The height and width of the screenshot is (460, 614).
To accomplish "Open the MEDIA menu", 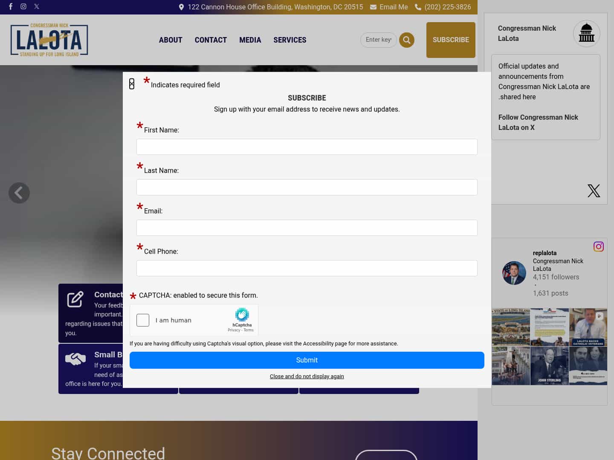I will coord(250,40).
